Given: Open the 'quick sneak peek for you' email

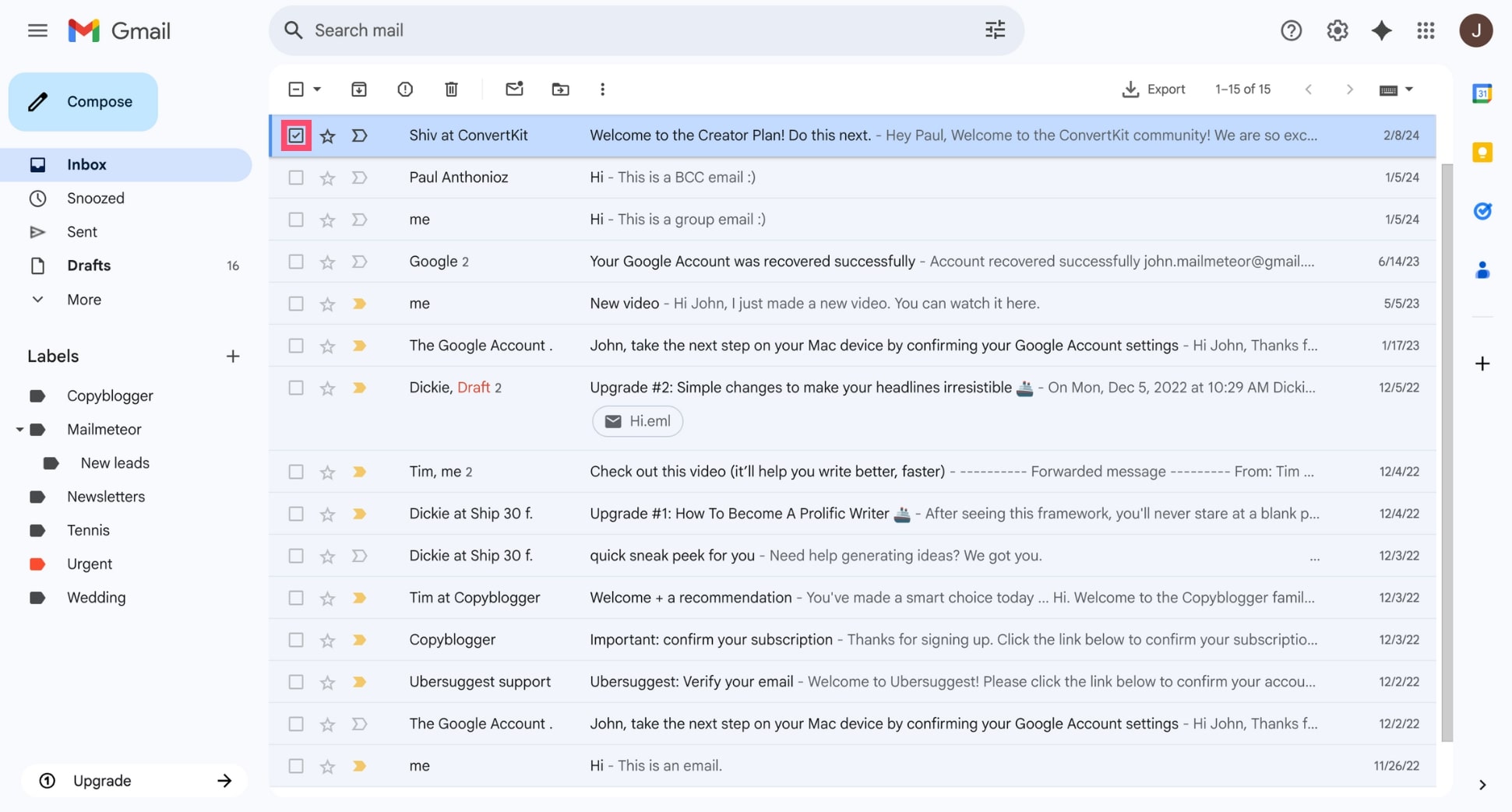Looking at the screenshot, I should [x=852, y=556].
